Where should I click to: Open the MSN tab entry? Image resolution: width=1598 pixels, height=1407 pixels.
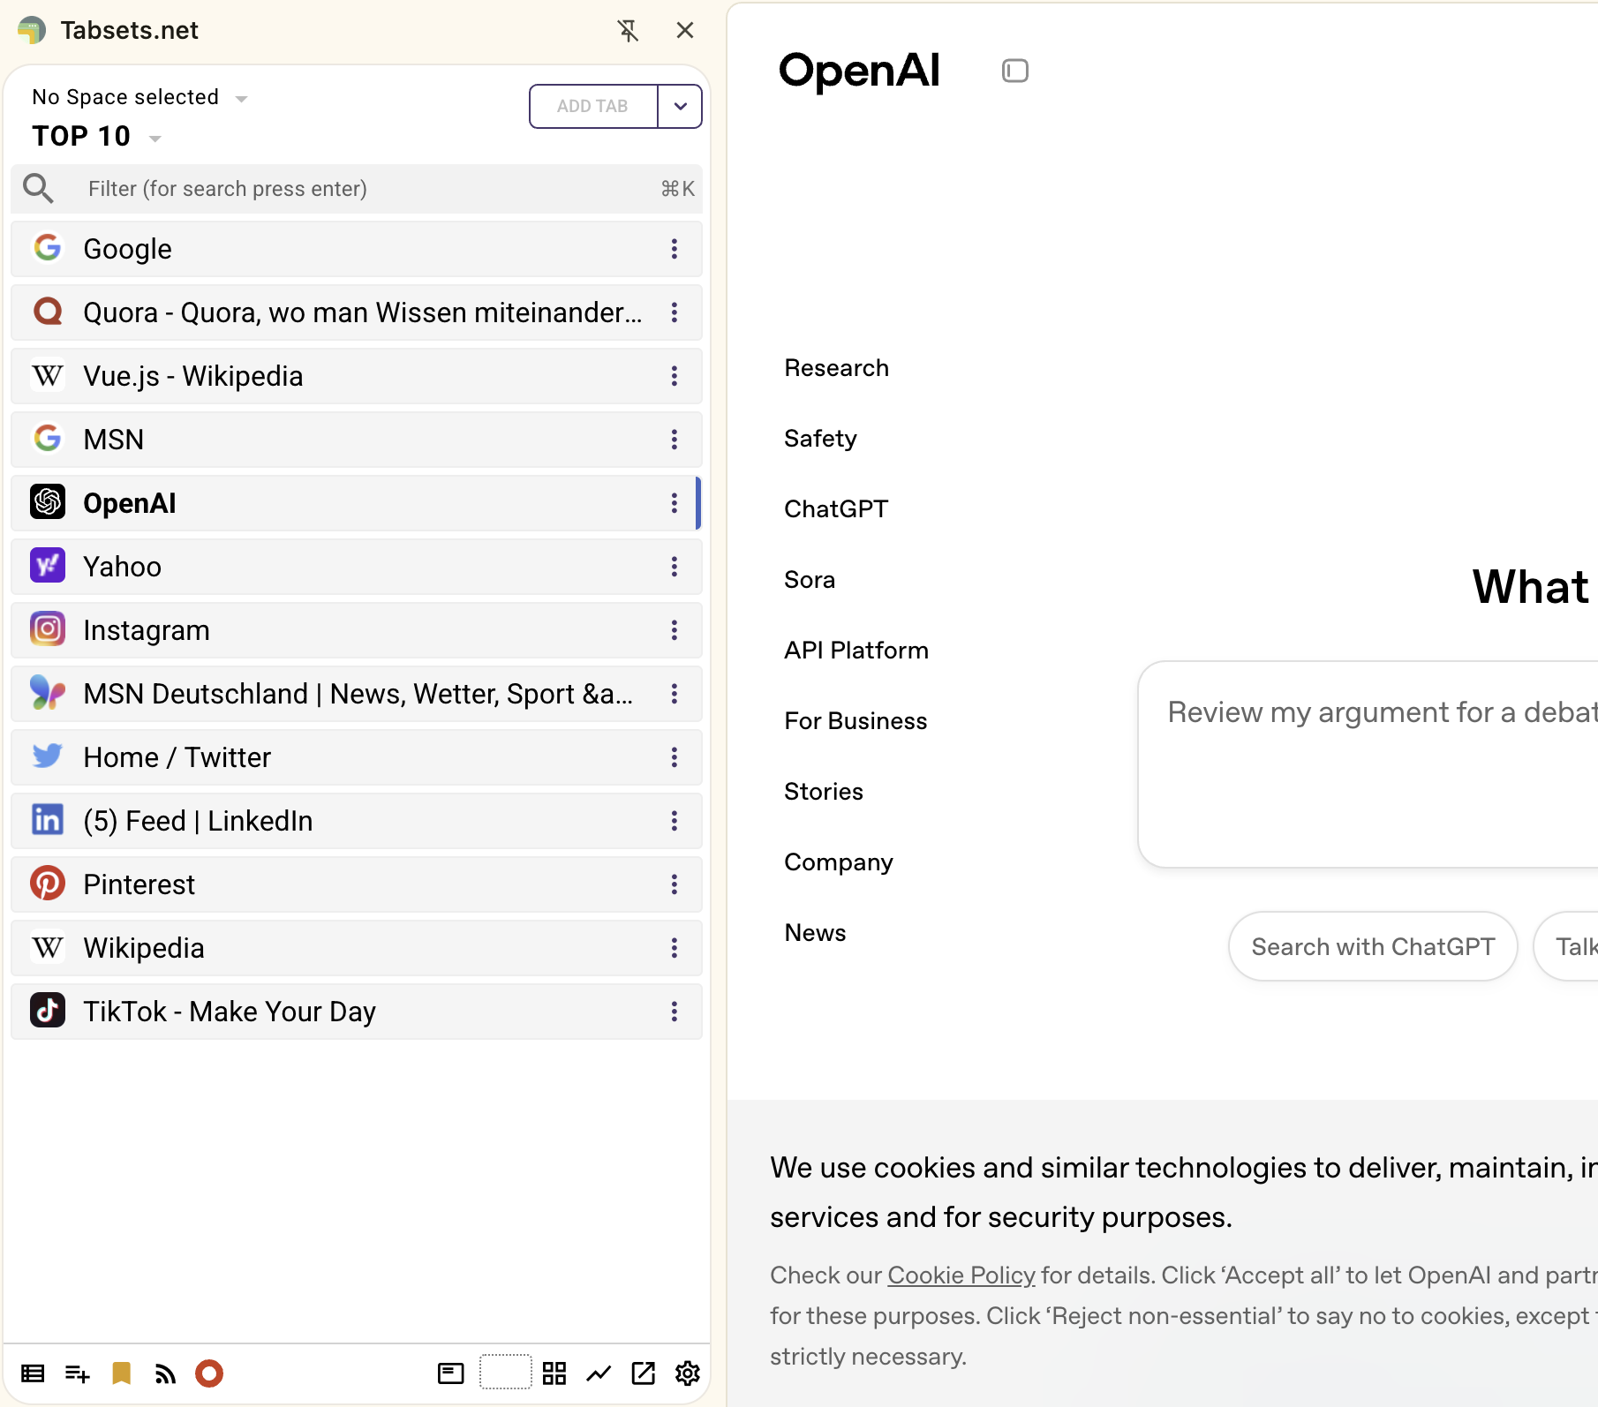(x=357, y=440)
